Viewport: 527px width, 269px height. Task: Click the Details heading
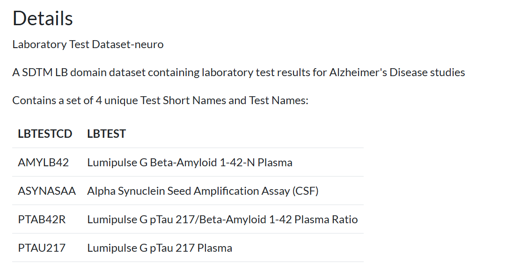coord(43,18)
